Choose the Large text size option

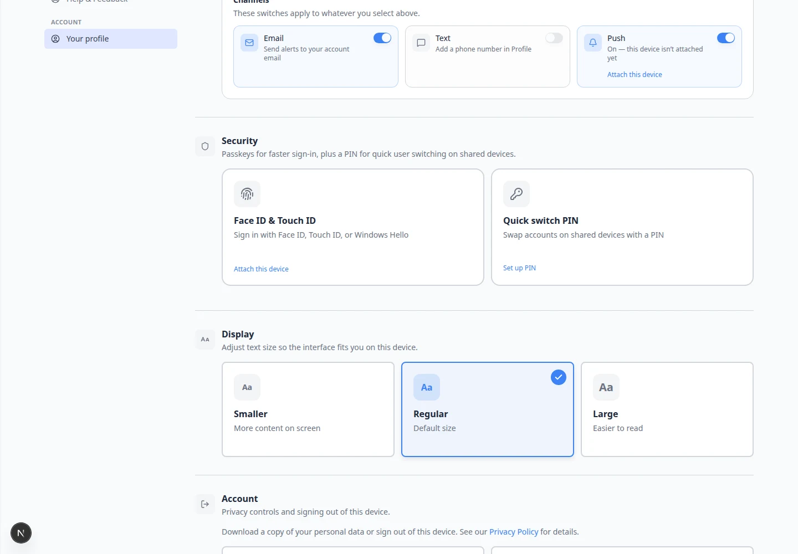pyautogui.click(x=667, y=409)
